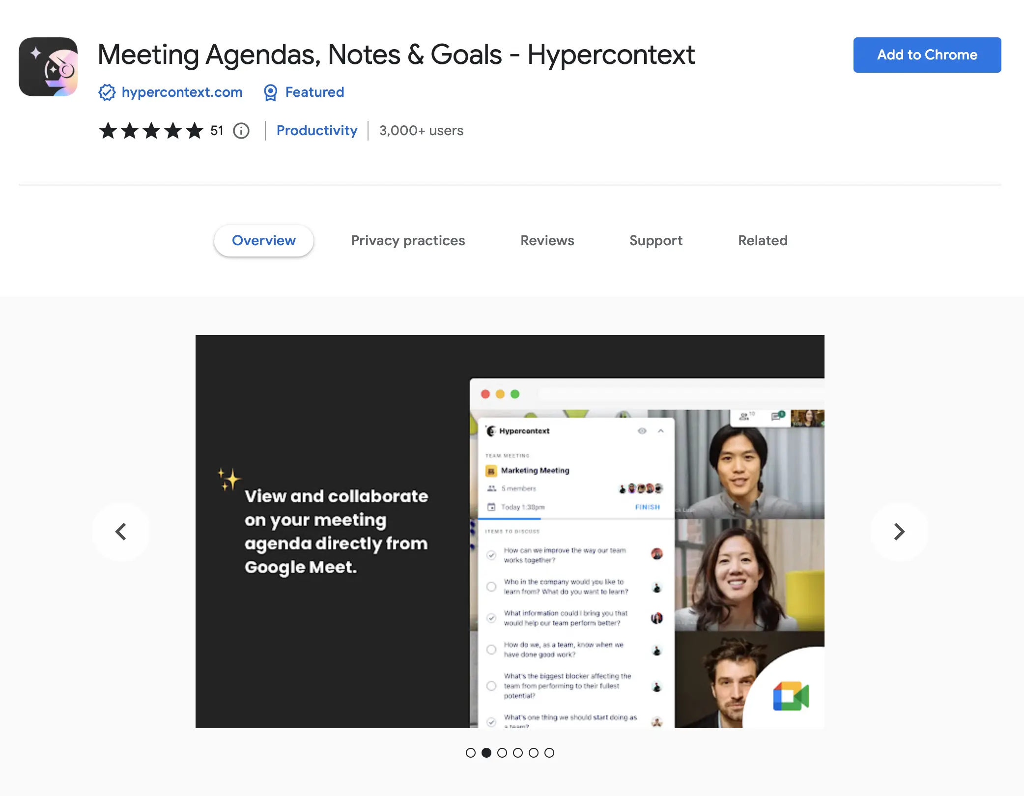
Task: Click the extension title heading
Action: pyautogui.click(x=396, y=55)
